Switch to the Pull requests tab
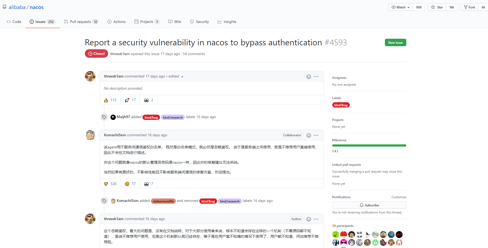The width and height of the screenshot is (488, 248). pos(81,22)
